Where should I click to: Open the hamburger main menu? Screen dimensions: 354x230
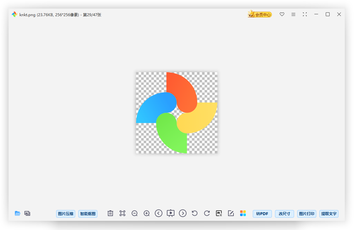point(293,15)
